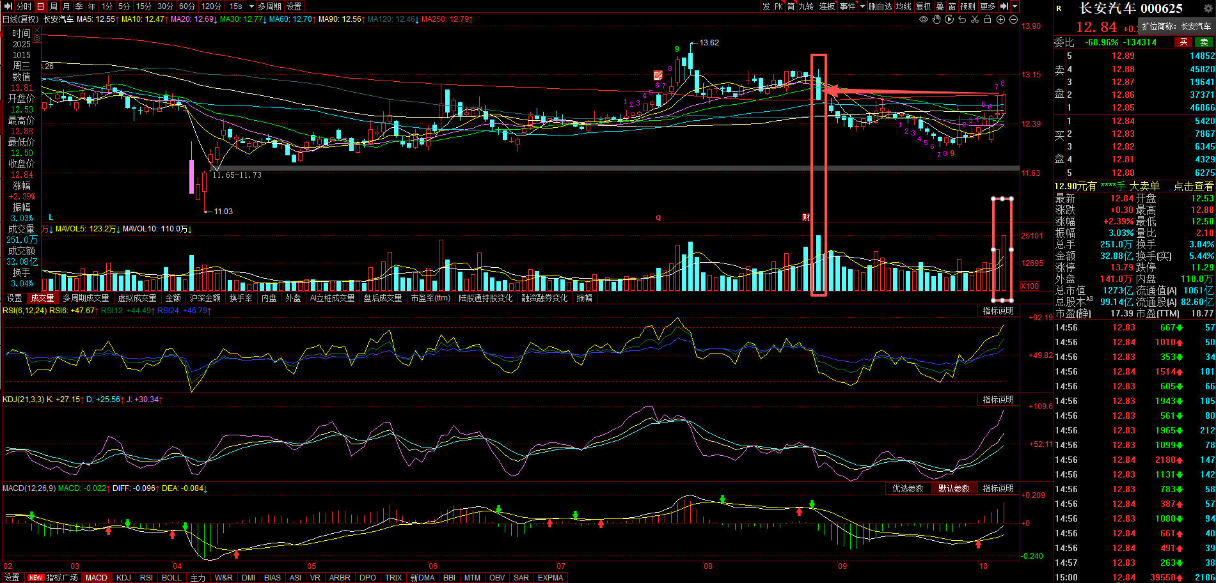Select BOLL indicator tab at bottom
Image resolution: width=1216 pixels, height=583 pixels.
[x=171, y=578]
